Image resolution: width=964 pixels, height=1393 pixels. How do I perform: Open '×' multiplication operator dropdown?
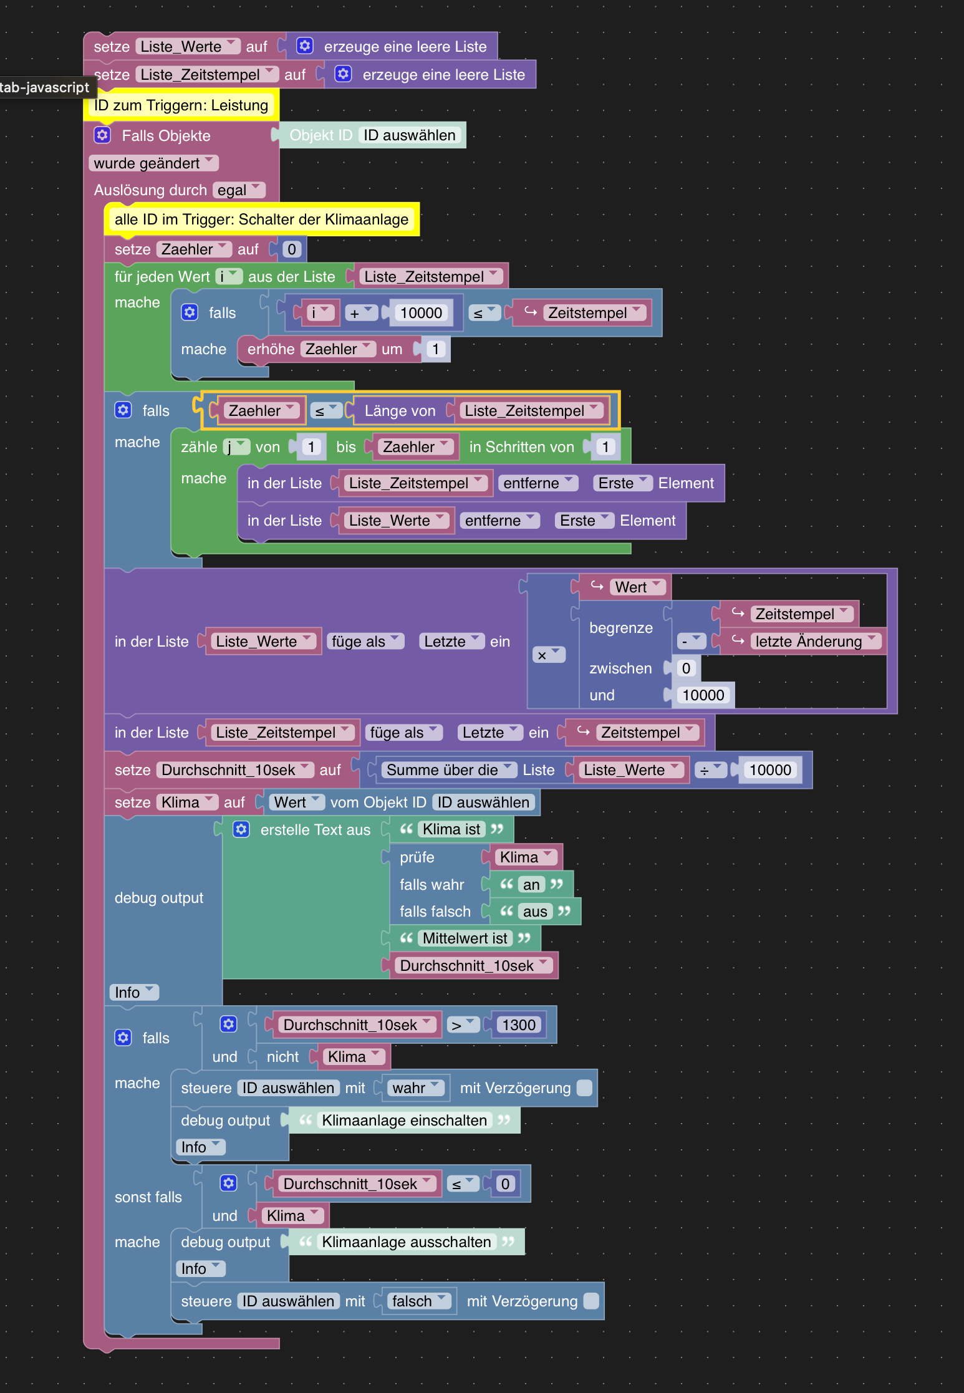click(549, 655)
